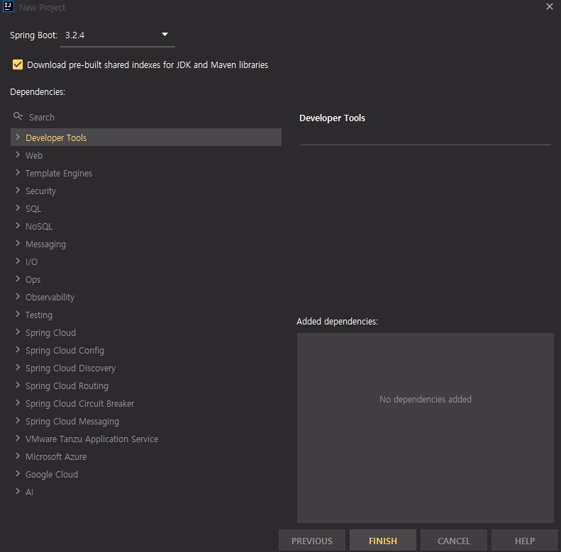Select the Google Cloud category label
This screenshot has width=561, height=552.
52,475
